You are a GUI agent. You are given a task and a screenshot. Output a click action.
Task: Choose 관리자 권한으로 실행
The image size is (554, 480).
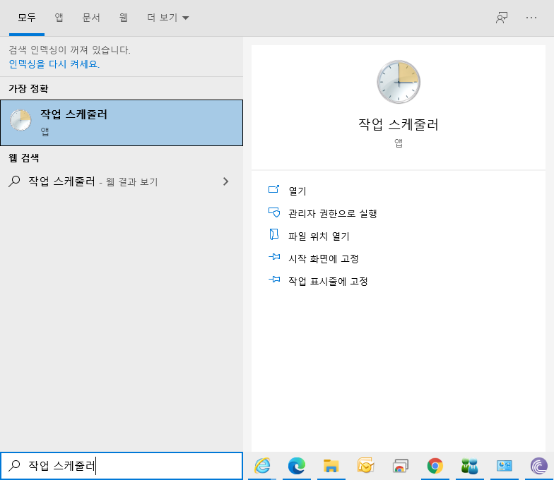click(332, 213)
